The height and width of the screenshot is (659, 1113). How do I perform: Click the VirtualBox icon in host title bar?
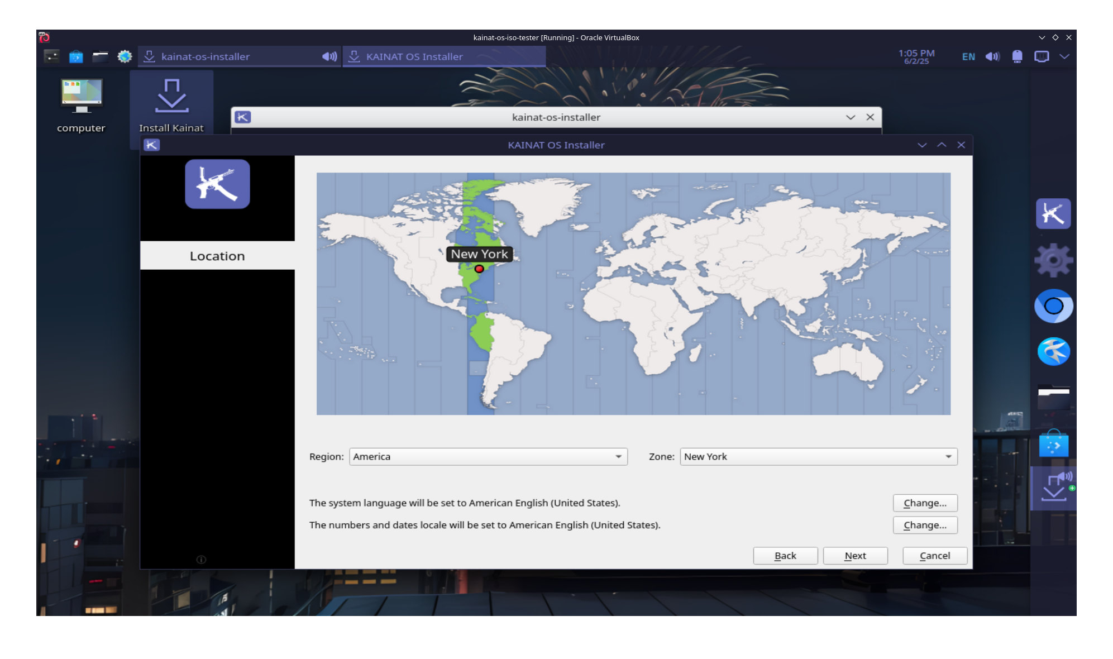44,37
